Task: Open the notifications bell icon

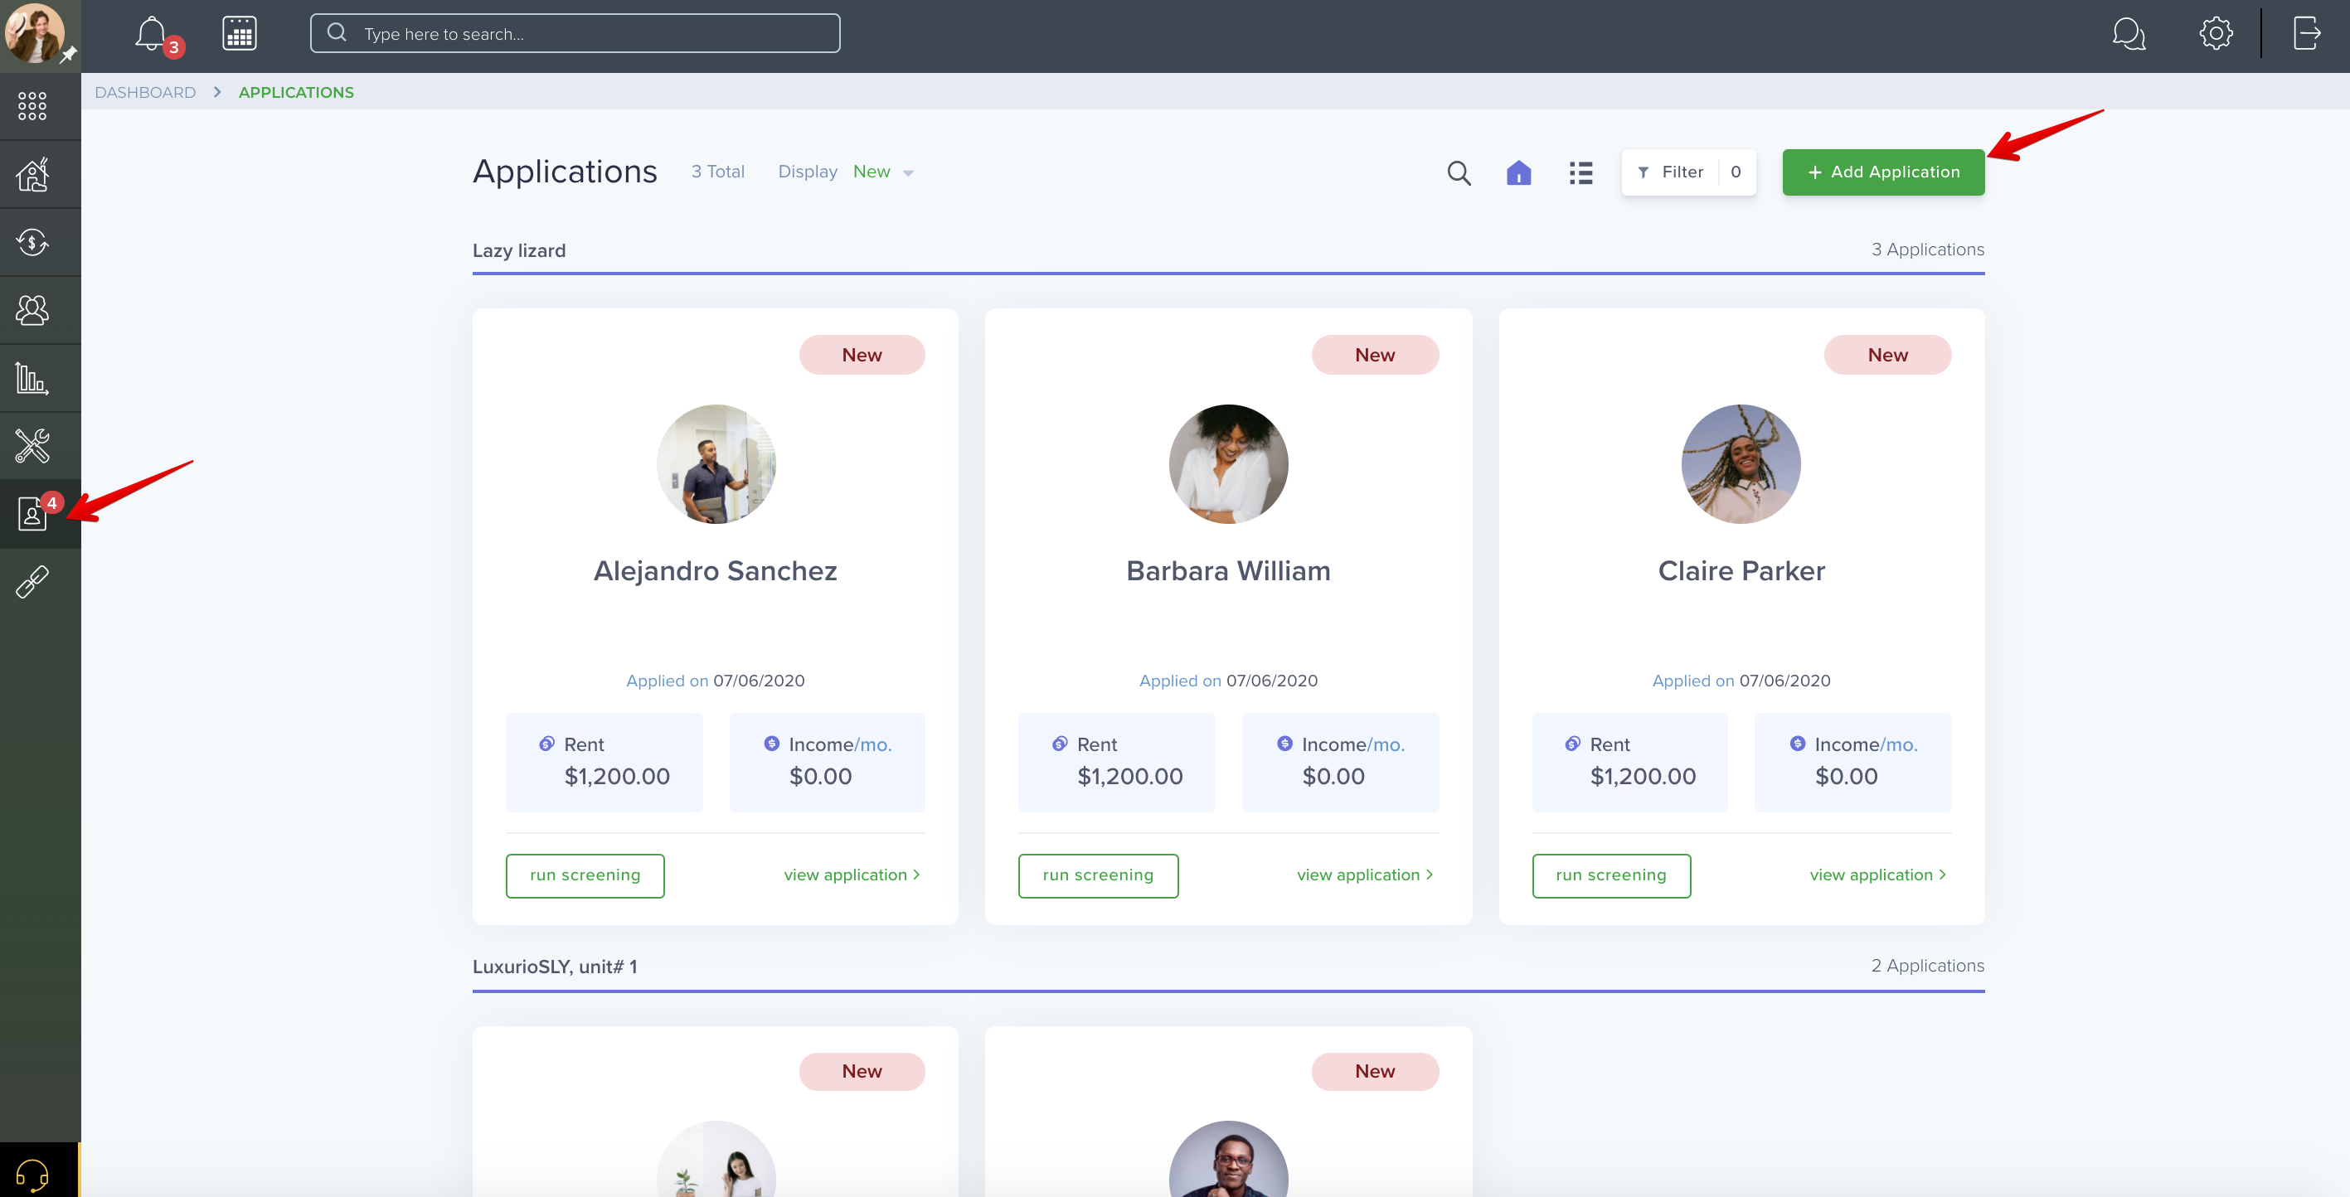Action: 152,35
